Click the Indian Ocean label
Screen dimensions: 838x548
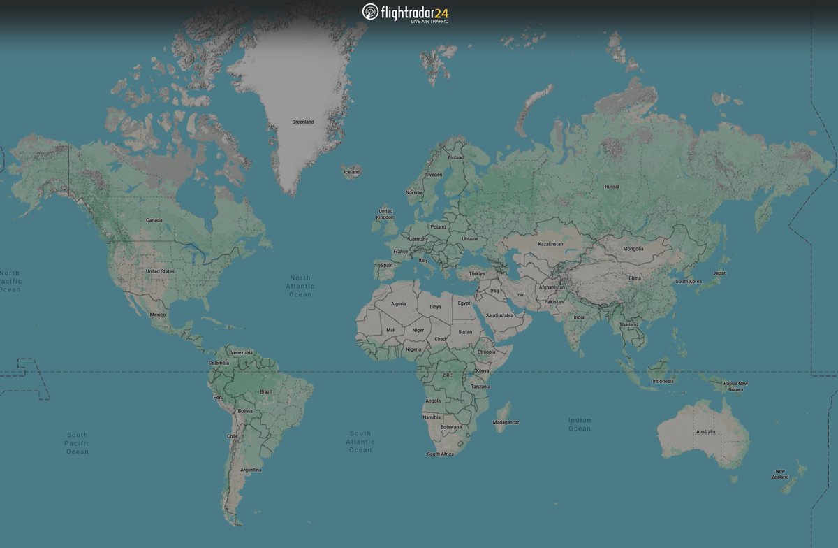(579, 425)
